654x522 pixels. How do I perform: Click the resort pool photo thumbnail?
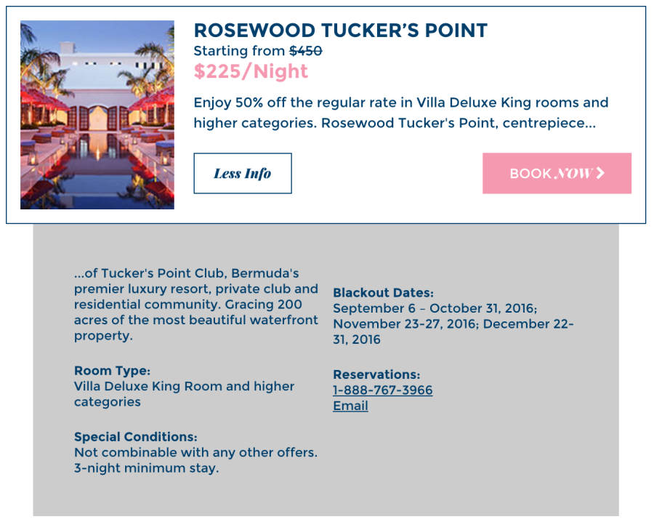97,115
